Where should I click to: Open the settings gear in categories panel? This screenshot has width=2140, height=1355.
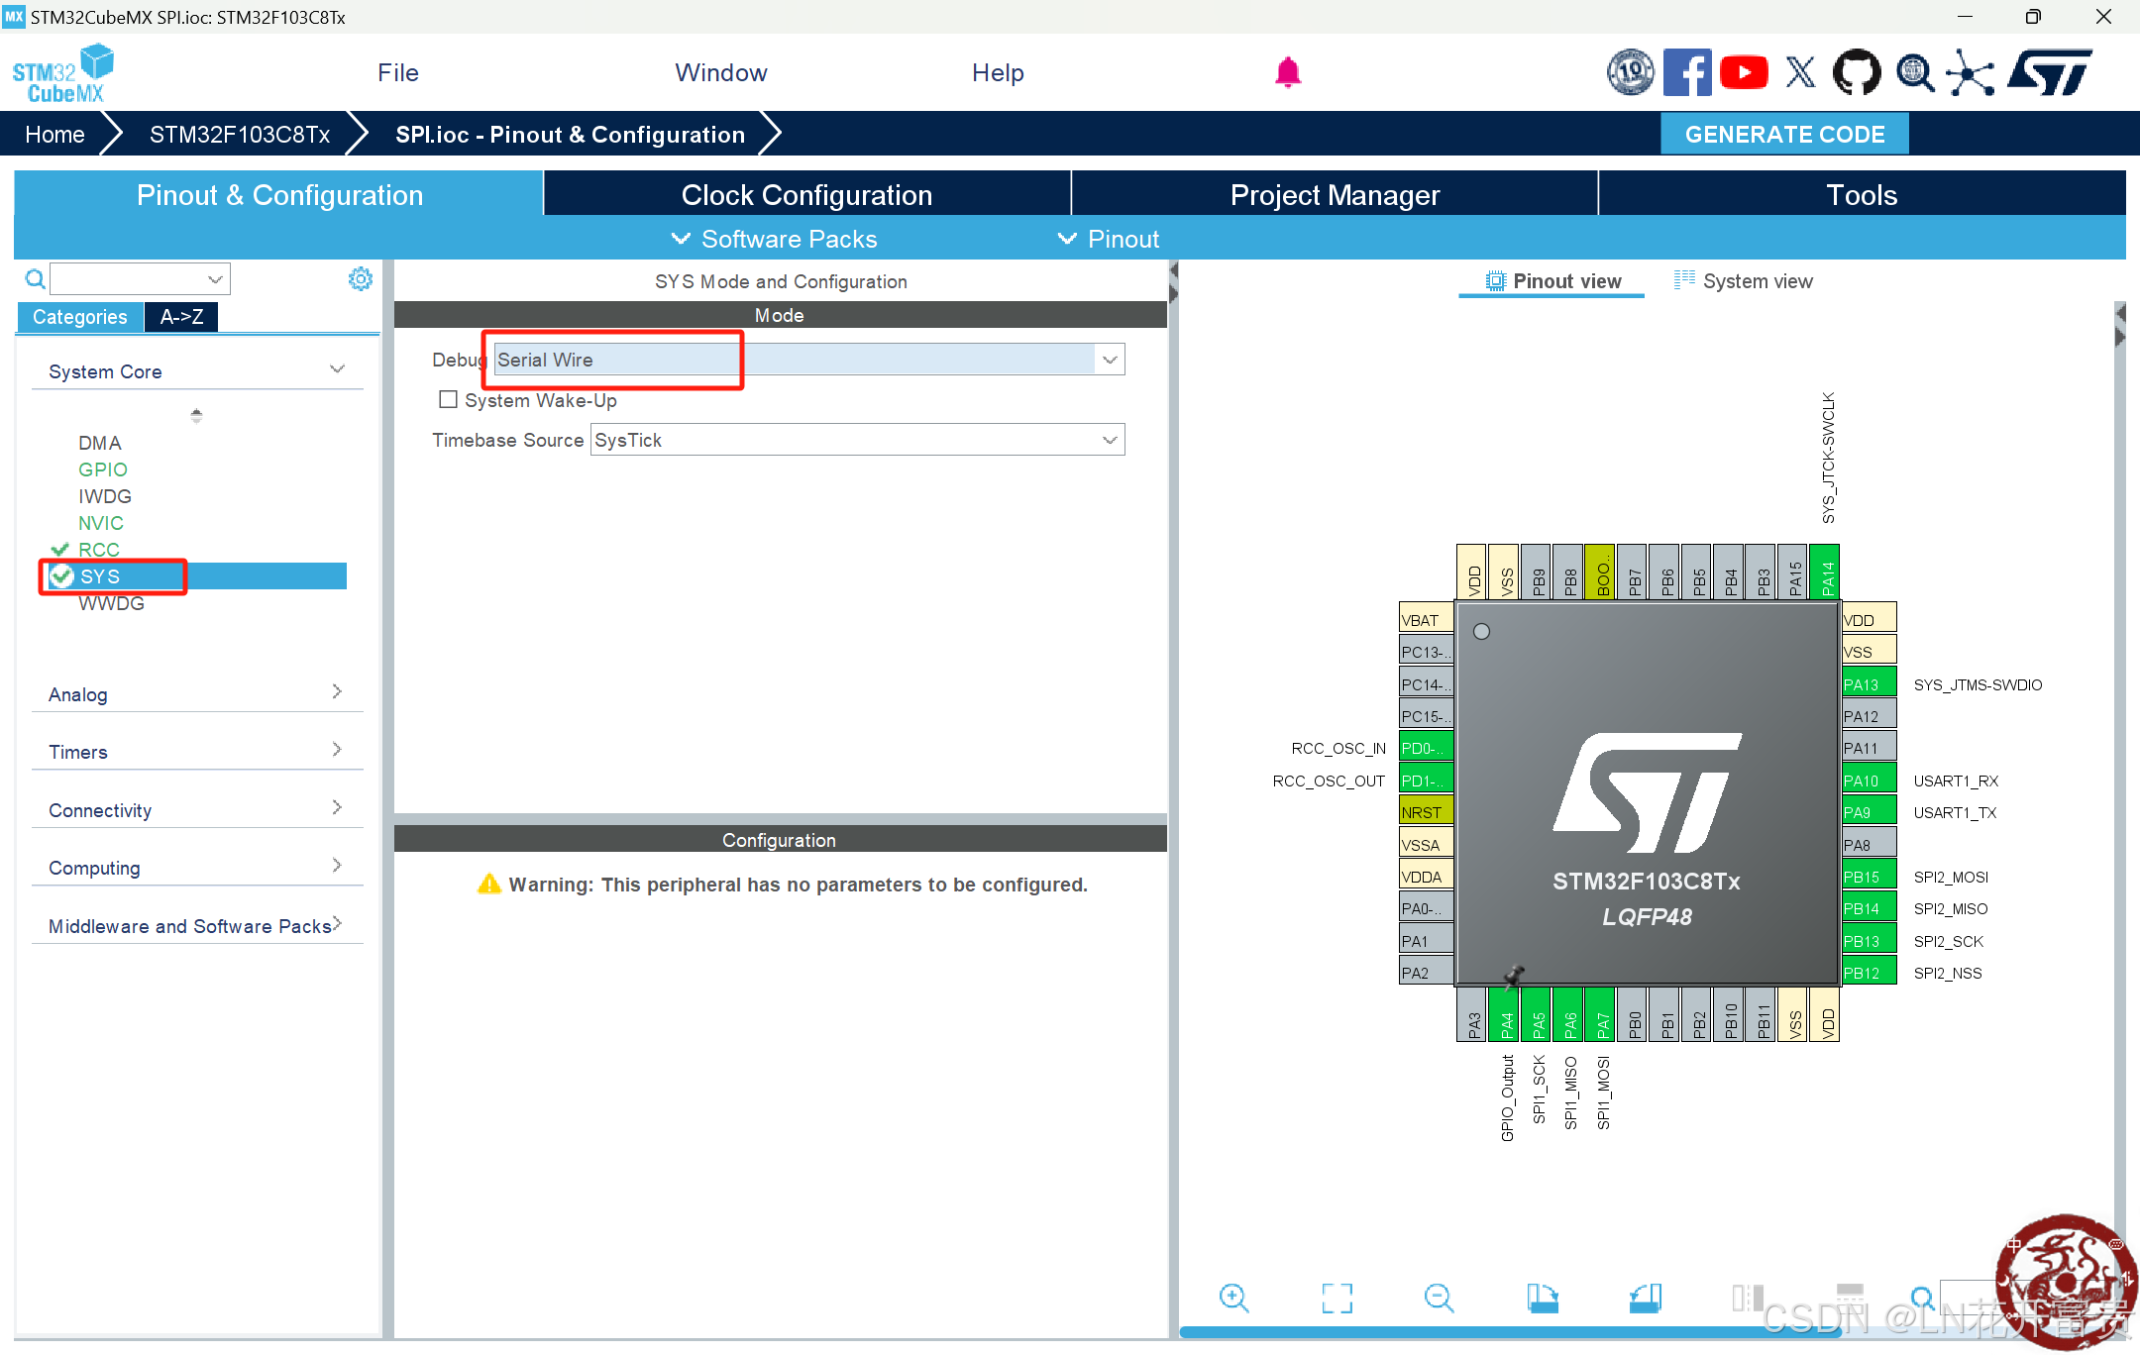click(361, 279)
